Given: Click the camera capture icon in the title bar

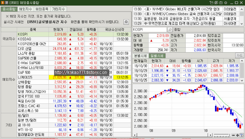Looking at the screenshot, I should (x=221, y=3).
